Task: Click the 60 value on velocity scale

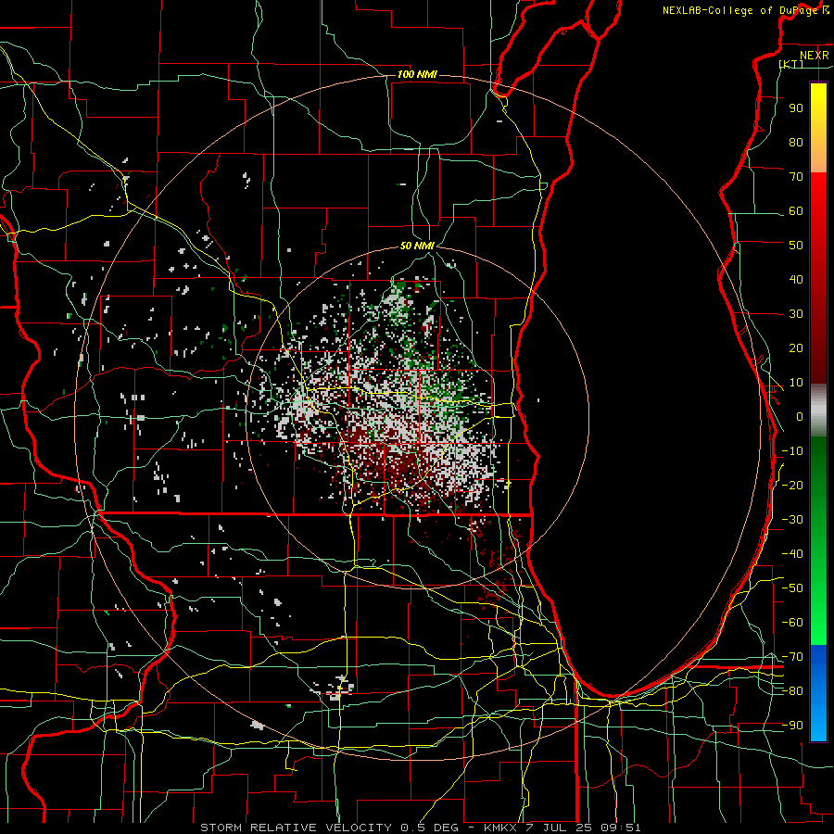Action: [x=796, y=210]
